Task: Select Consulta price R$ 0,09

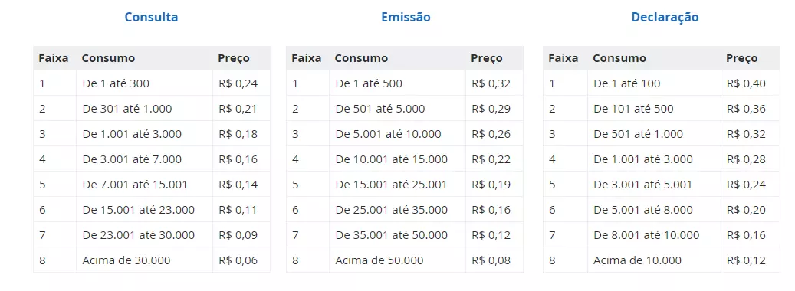Action: [238, 235]
